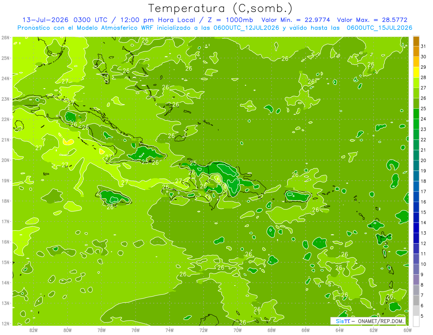This screenshot has width=433, height=335.
Task: Click the number 11 on the color scale
Action: [423, 254]
